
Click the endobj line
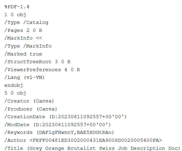13,85
